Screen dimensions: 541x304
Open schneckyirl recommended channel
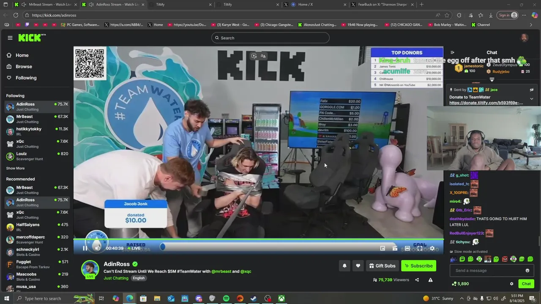pyautogui.click(x=37, y=252)
